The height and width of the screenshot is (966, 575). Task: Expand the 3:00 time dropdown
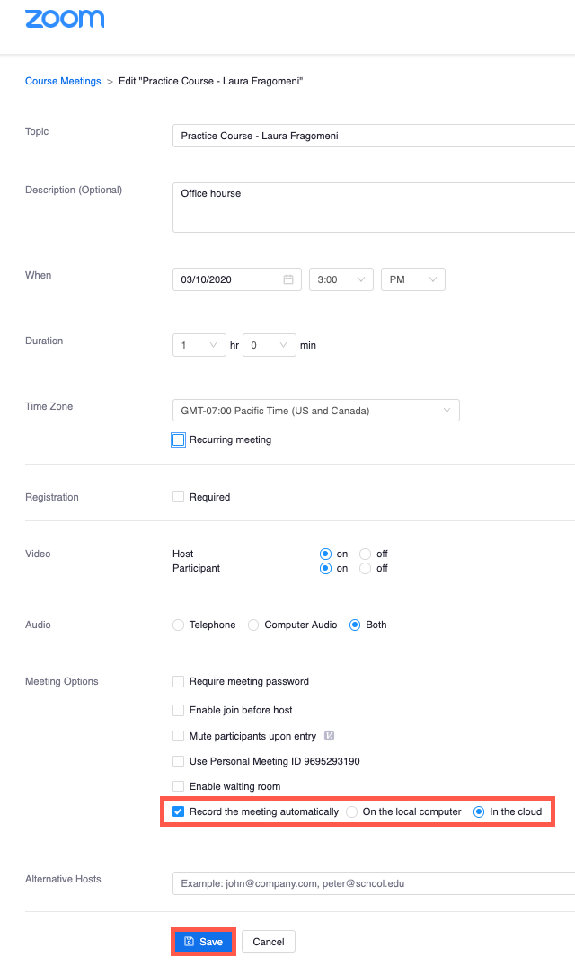tap(341, 279)
